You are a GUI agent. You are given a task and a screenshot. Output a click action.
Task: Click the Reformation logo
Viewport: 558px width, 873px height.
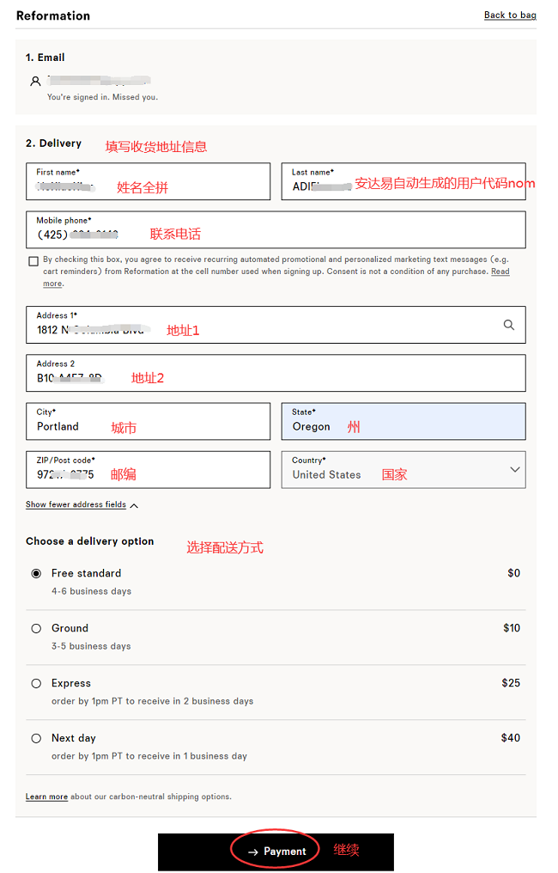(53, 15)
